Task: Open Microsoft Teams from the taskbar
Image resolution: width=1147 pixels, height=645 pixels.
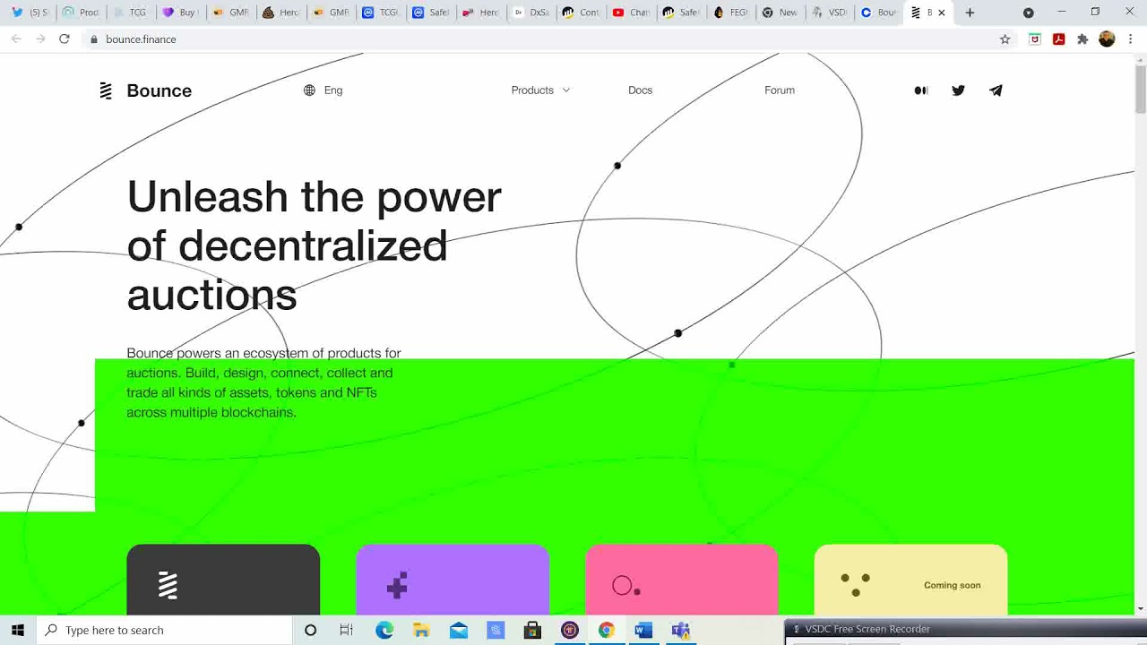Action: [681, 630]
